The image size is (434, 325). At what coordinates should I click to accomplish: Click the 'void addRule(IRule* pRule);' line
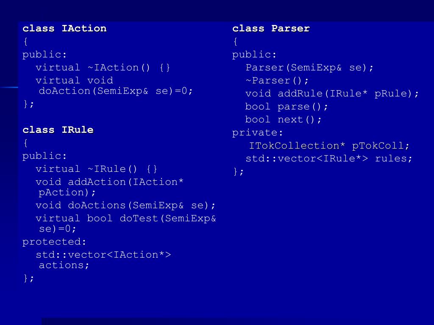[x=332, y=94]
